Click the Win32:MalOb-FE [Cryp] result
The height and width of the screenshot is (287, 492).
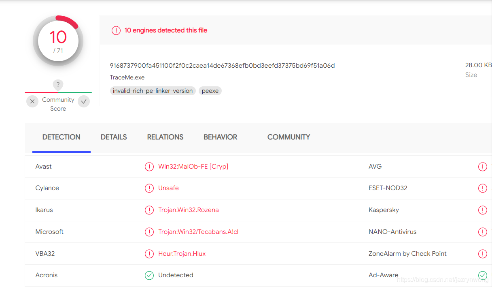pyautogui.click(x=193, y=167)
